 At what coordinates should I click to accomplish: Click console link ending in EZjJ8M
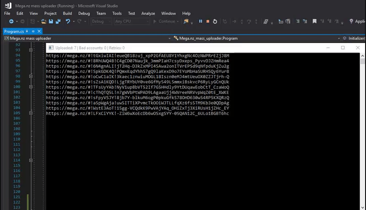click(138, 55)
